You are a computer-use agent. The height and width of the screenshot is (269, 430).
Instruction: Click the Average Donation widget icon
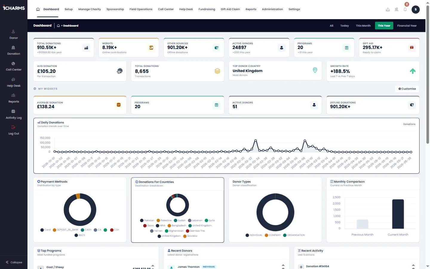(119, 105)
